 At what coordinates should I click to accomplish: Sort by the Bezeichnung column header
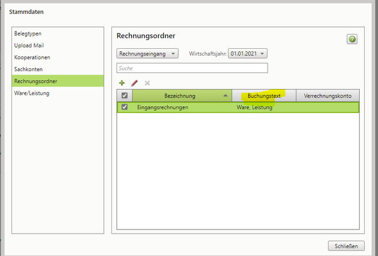[179, 96]
